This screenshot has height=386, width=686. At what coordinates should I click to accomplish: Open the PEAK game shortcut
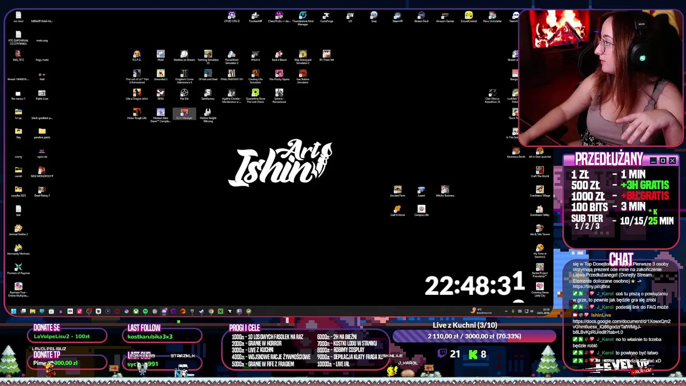(x=160, y=56)
